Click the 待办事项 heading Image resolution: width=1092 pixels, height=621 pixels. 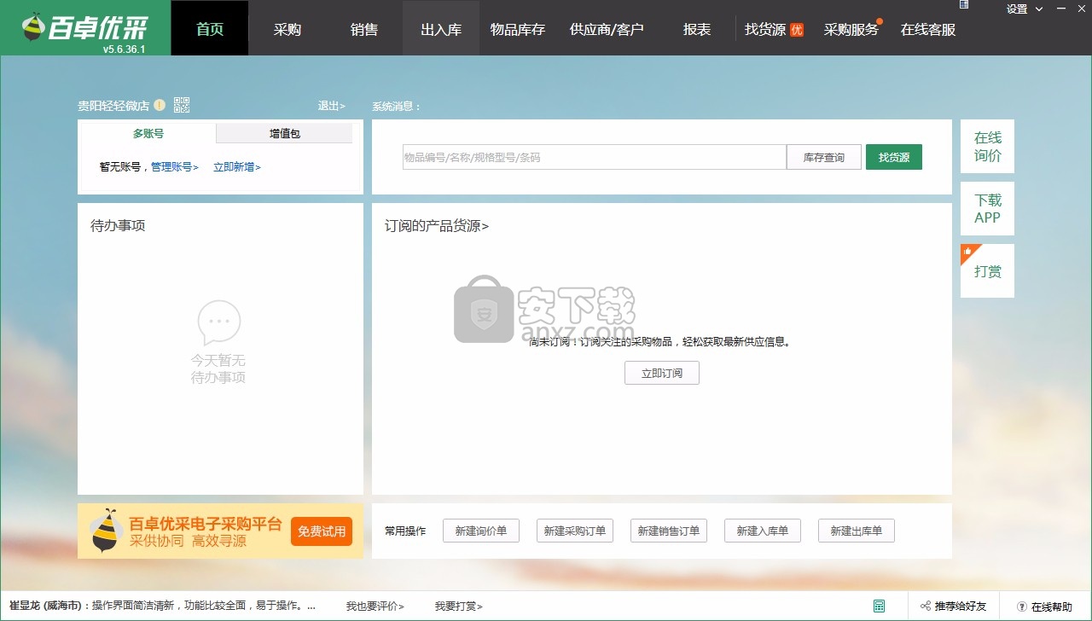pos(118,226)
